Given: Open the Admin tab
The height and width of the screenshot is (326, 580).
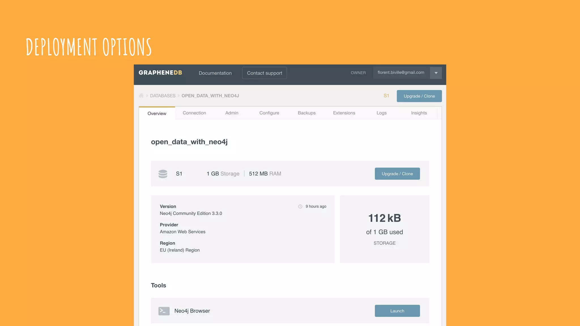Looking at the screenshot, I should coord(232,113).
